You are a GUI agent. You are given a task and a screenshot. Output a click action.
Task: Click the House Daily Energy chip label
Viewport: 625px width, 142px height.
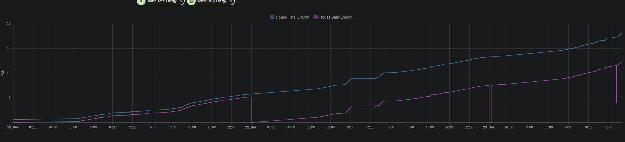click(211, 1)
